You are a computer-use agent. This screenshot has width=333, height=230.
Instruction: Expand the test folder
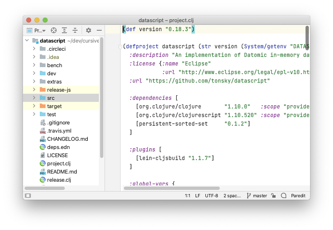tap(34, 114)
